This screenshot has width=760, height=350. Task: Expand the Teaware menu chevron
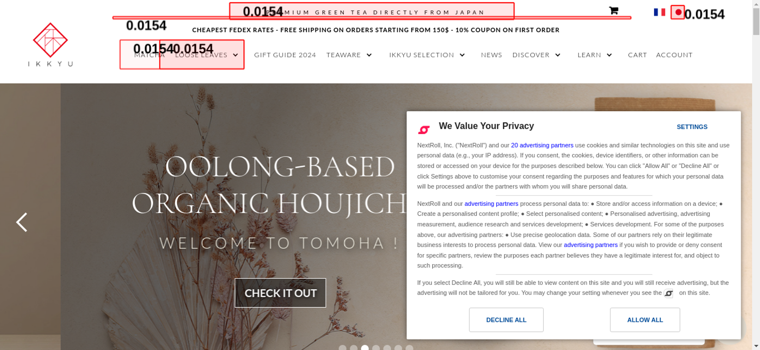click(x=369, y=55)
